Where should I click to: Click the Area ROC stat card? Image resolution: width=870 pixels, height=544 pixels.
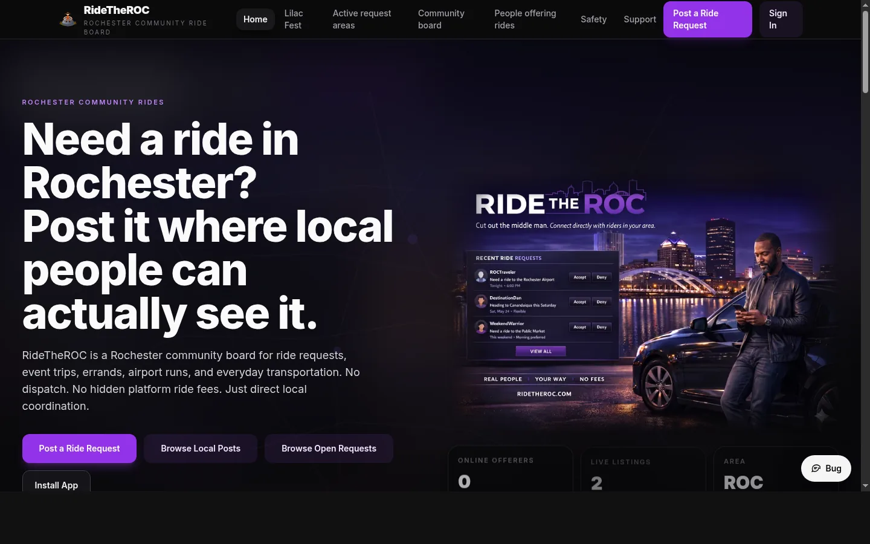[x=776, y=469]
